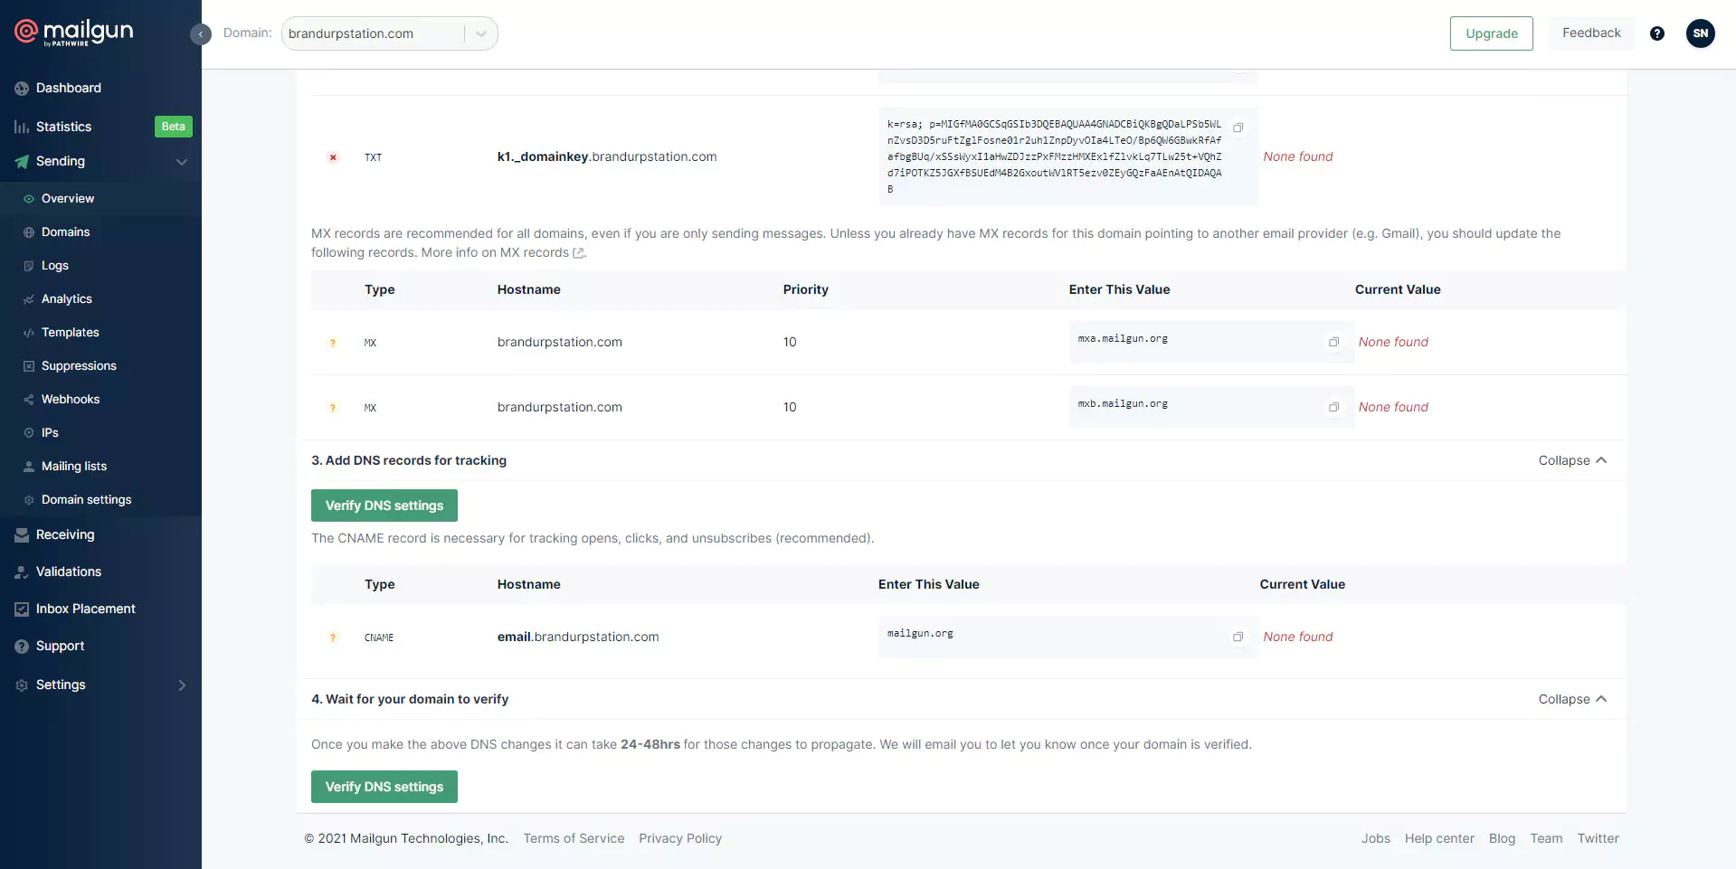Open Help center footer link
The width and height of the screenshot is (1736, 869).
point(1439,838)
